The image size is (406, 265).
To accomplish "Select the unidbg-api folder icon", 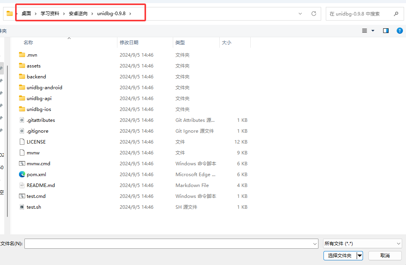I will (x=22, y=98).
